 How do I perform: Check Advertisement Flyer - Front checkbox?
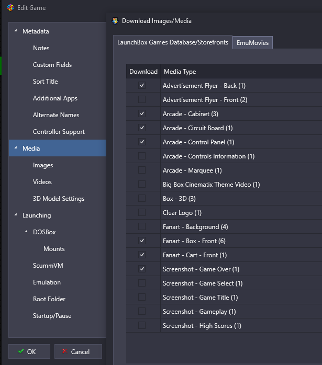coord(142,100)
